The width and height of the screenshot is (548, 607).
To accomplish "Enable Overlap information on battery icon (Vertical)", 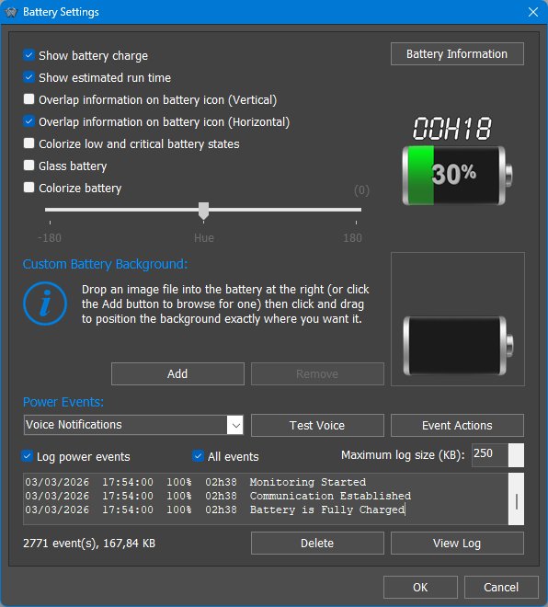I will click(x=29, y=99).
